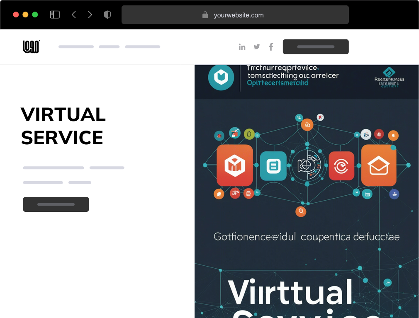Maximize the window with the green button
The width and height of the screenshot is (419, 318).
pos(35,15)
